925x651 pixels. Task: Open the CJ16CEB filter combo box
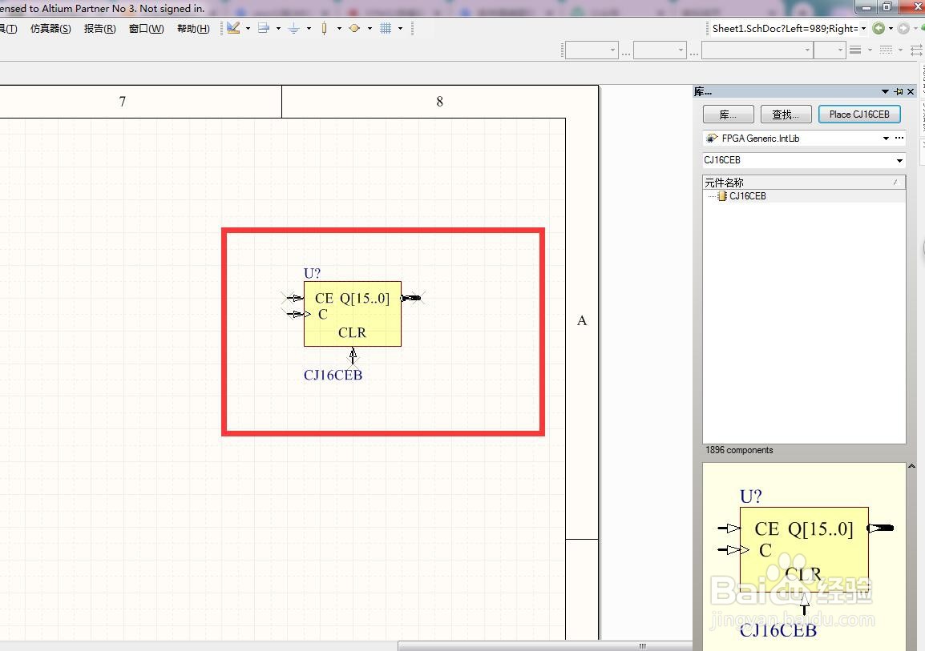pyautogui.click(x=804, y=160)
